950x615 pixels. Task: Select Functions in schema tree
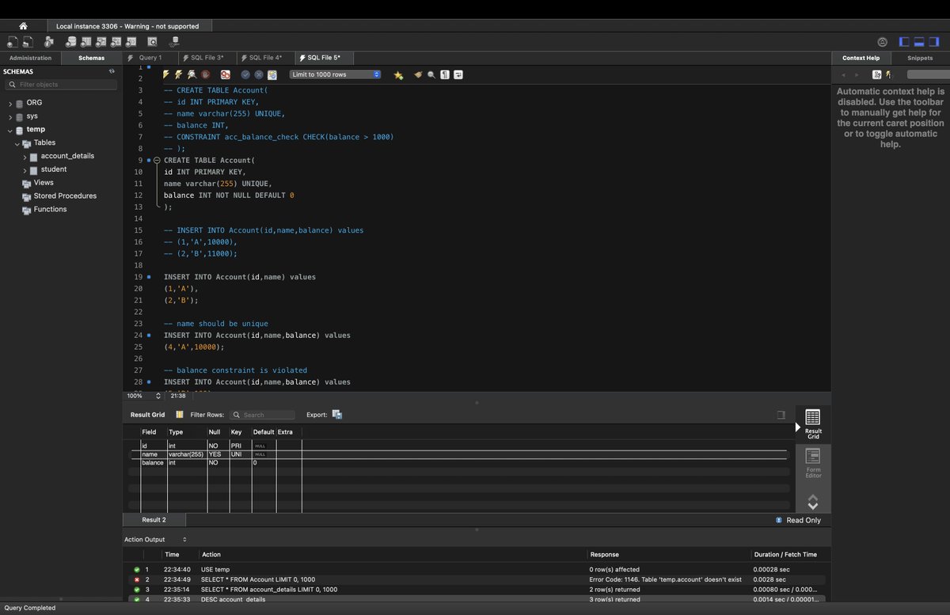50,210
